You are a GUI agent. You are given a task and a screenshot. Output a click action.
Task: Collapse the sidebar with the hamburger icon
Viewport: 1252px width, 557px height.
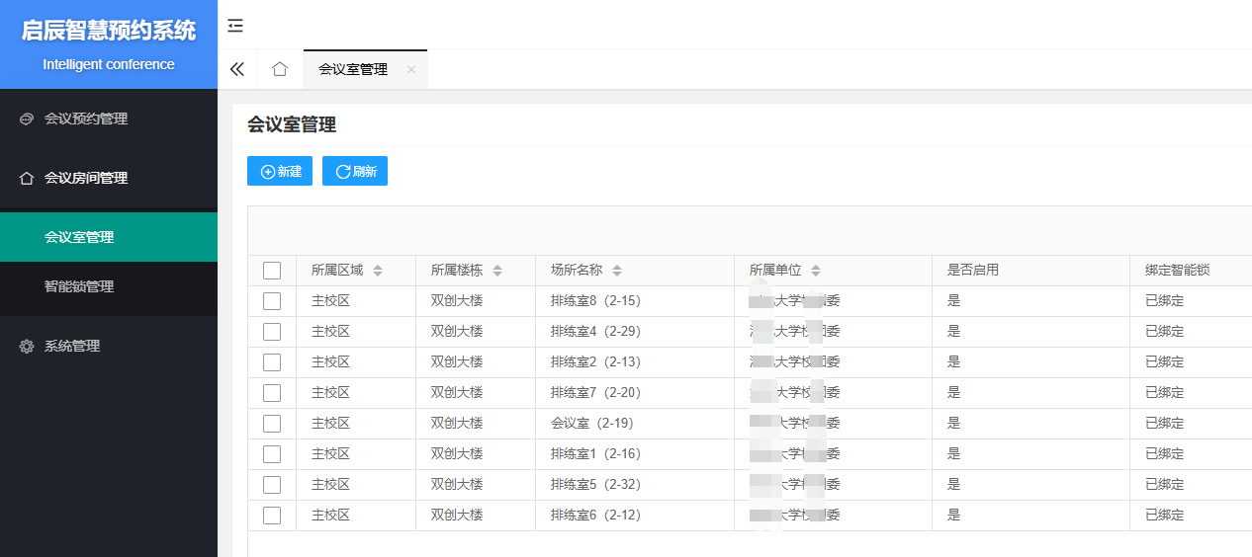pos(235,26)
